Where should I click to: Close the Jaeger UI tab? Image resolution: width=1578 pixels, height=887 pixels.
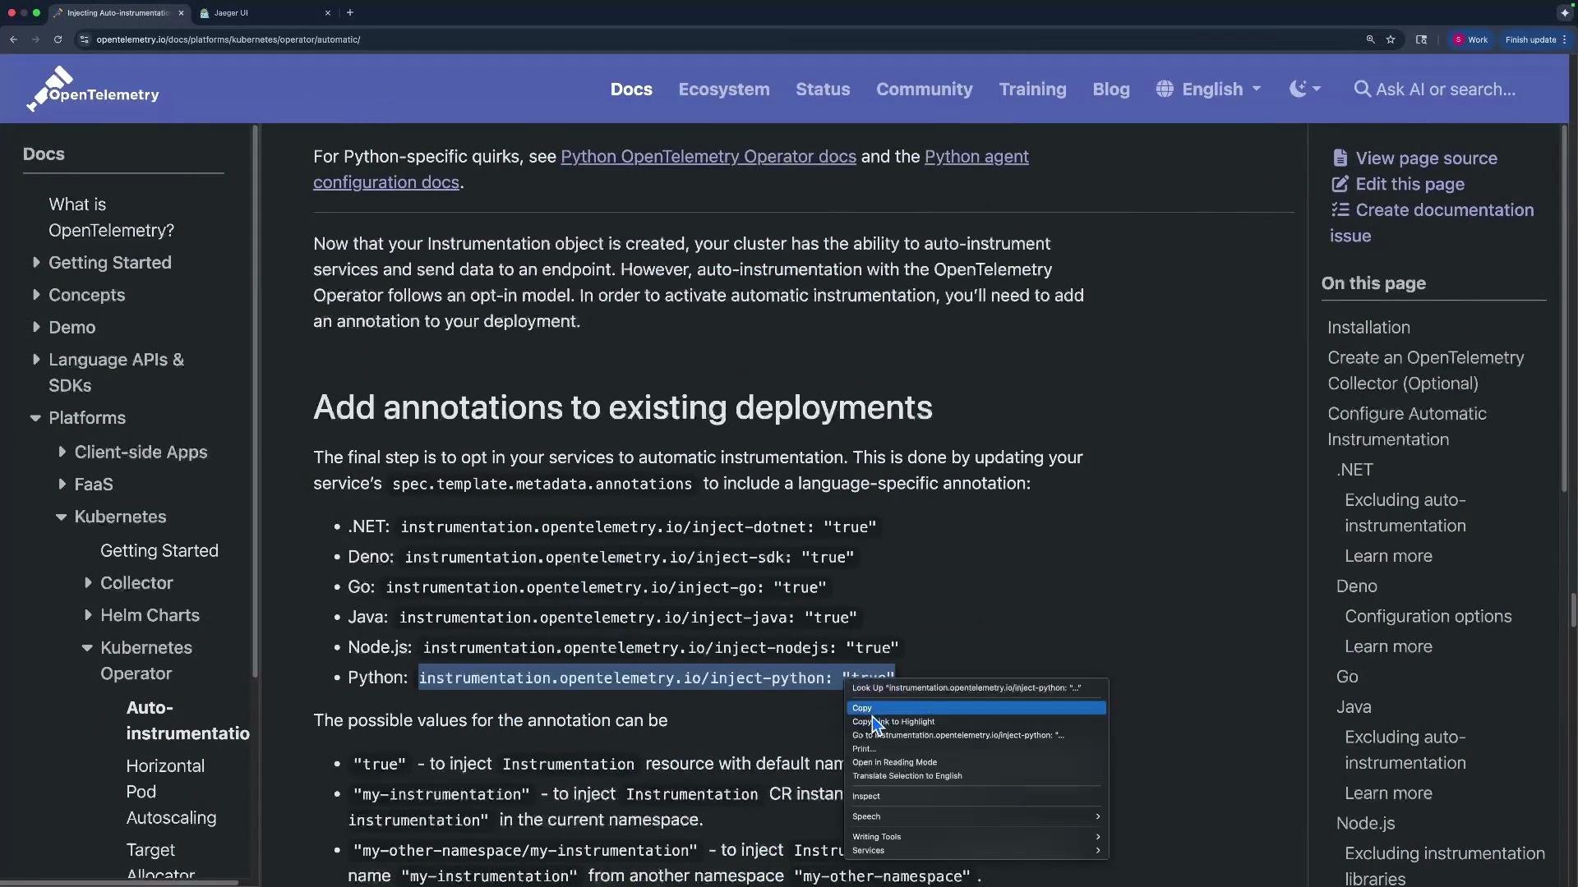(x=328, y=13)
